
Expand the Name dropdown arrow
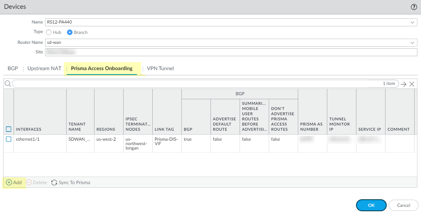pos(413,22)
